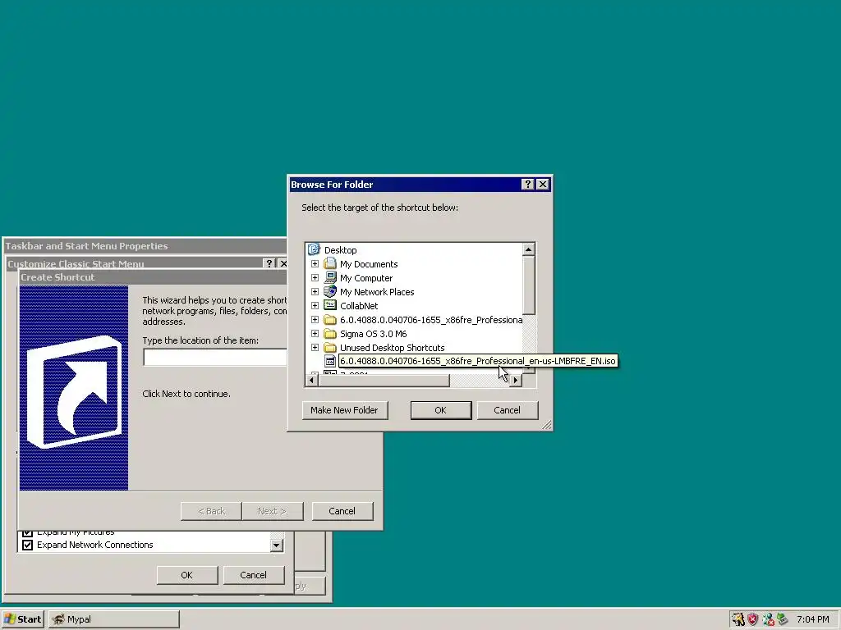Viewport: 841px width, 630px height.
Task: Click the My Network Places globe icon
Action: [x=330, y=291]
